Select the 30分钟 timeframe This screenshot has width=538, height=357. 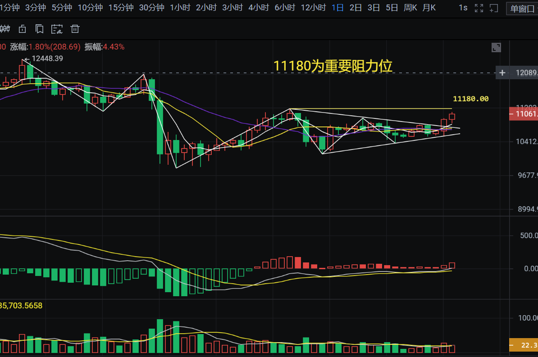[x=152, y=8]
